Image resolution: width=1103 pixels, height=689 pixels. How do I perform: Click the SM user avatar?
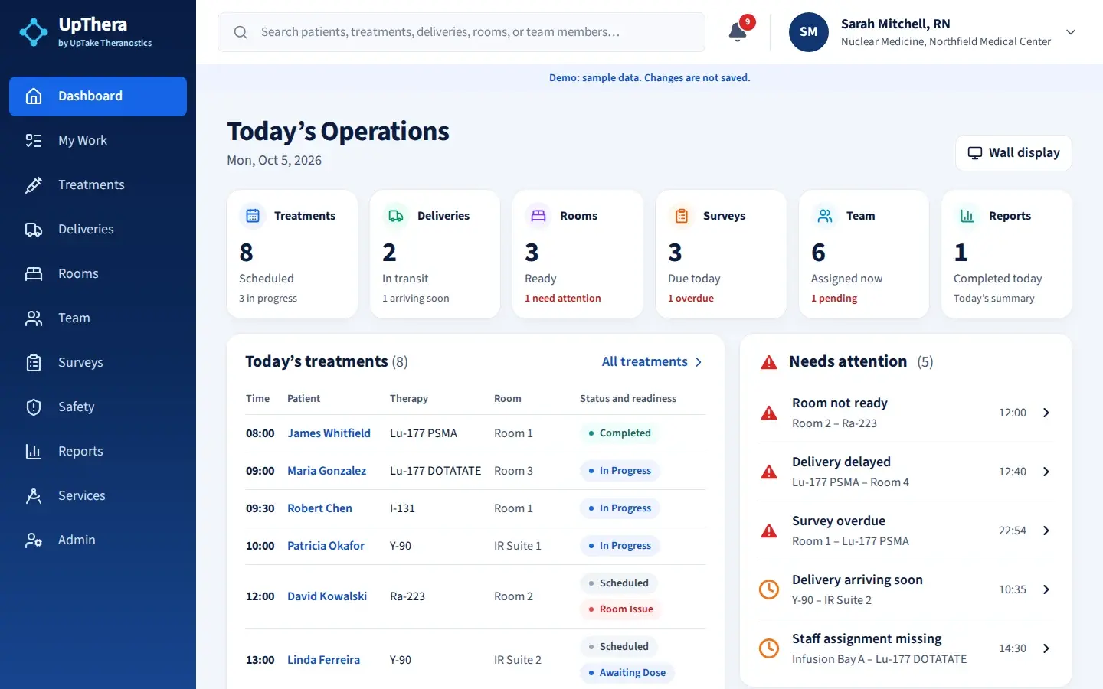pos(809,32)
